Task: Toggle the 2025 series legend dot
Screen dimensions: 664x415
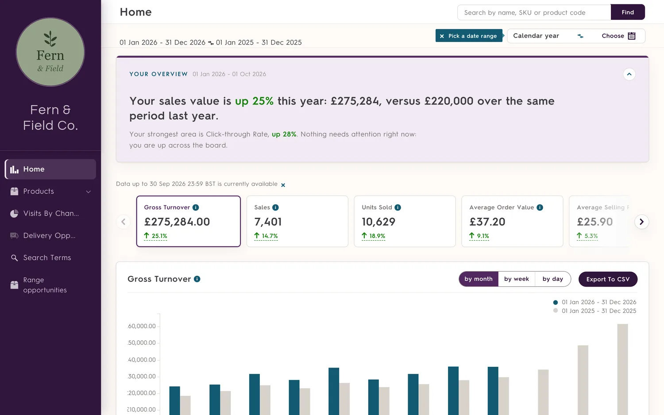Action: 556,311
